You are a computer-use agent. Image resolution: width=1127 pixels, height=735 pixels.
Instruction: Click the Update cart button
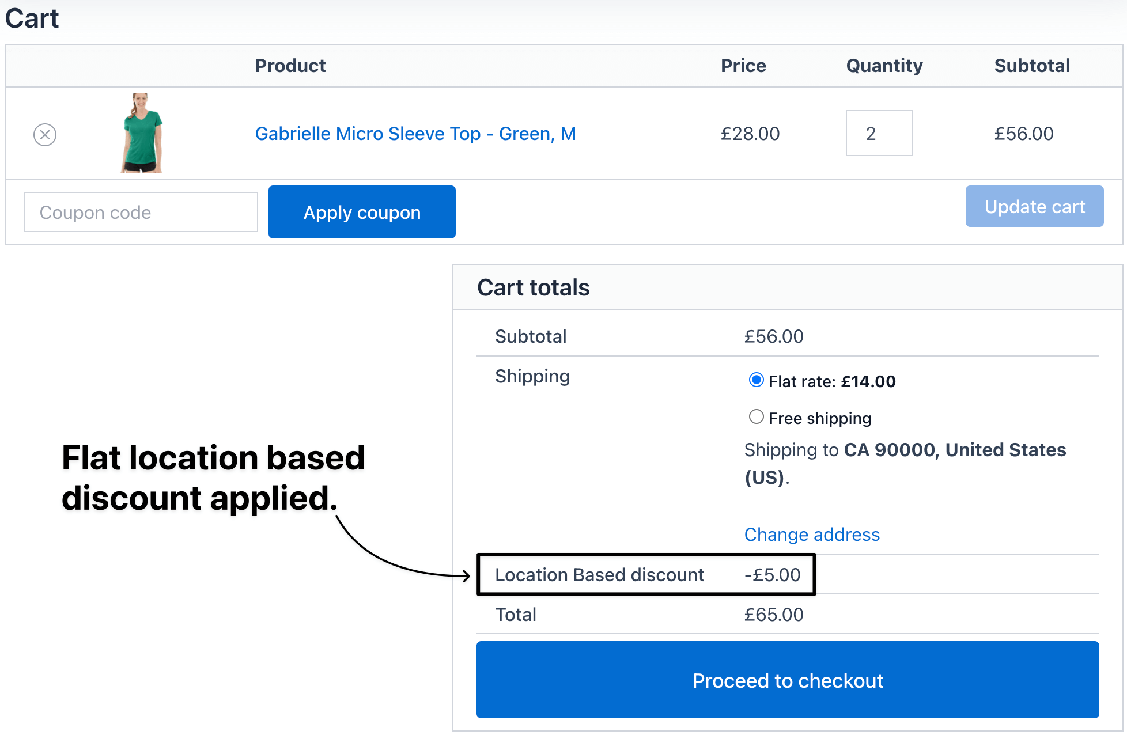[x=1034, y=207]
